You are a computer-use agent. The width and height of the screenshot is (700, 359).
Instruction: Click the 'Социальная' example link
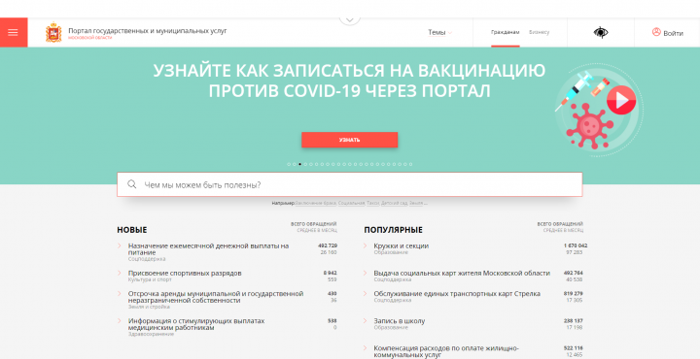351,203
